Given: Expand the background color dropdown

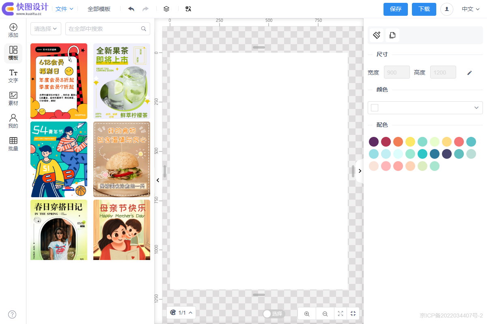Looking at the screenshot, I should (x=425, y=108).
